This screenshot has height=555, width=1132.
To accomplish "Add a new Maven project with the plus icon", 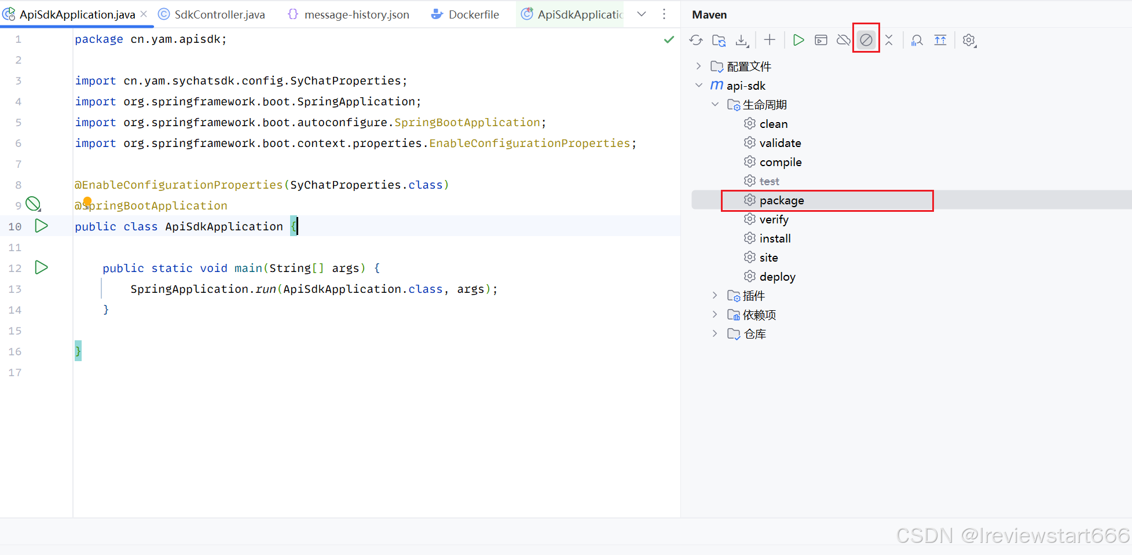I will pyautogui.click(x=769, y=40).
